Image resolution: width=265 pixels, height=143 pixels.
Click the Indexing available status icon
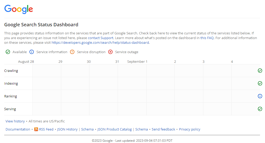[x=260, y=83]
